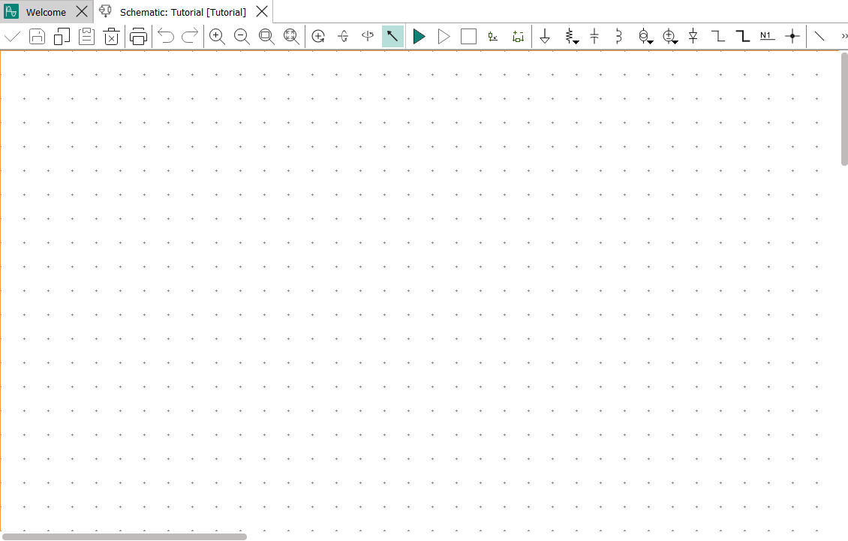The height and width of the screenshot is (541, 848).
Task: Run the simulation with green play
Action: 419,37
